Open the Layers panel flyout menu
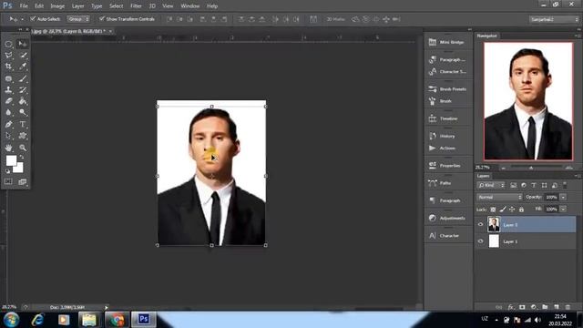 pyautogui.click(x=578, y=176)
